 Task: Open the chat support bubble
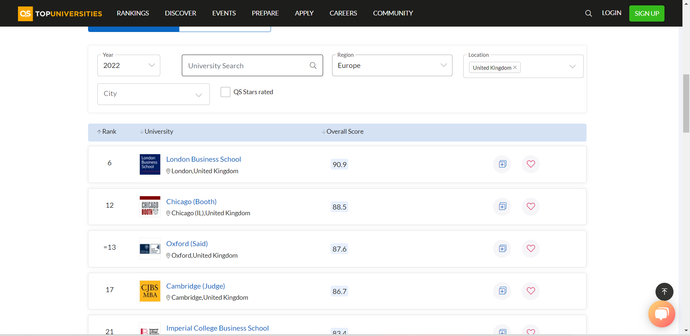pyautogui.click(x=662, y=314)
